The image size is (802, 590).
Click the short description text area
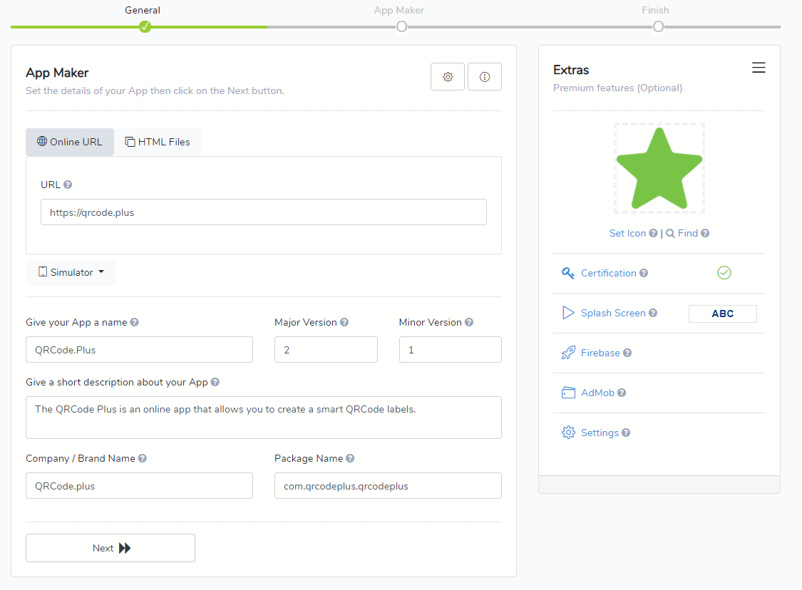click(263, 418)
